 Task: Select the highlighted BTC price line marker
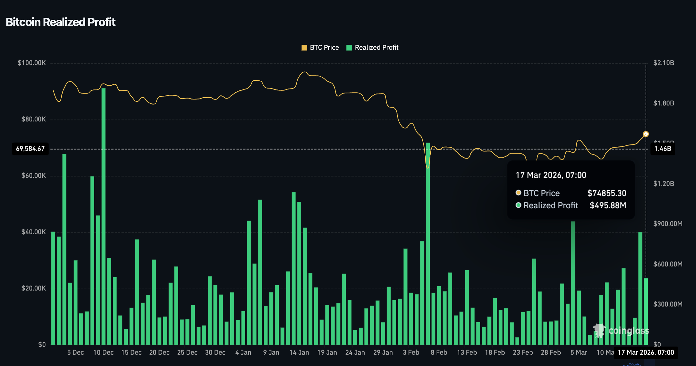point(646,134)
